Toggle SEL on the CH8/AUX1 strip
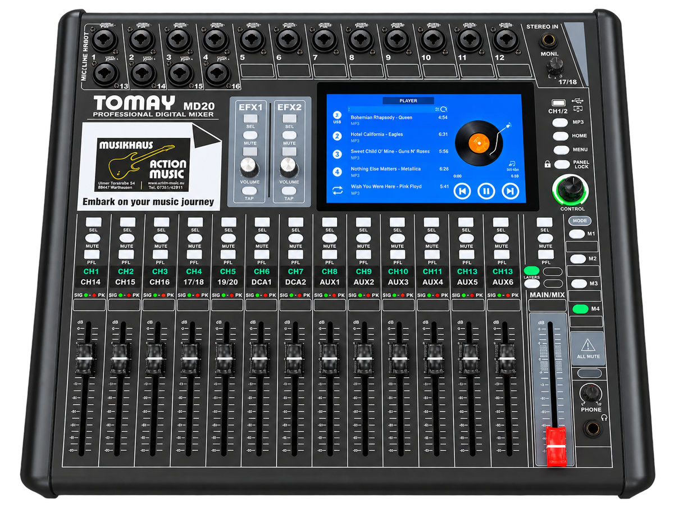The width and height of the screenshot is (674, 506). coord(330,223)
